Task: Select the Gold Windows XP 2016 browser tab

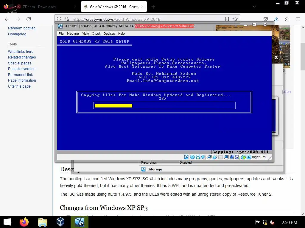Action: (114, 7)
